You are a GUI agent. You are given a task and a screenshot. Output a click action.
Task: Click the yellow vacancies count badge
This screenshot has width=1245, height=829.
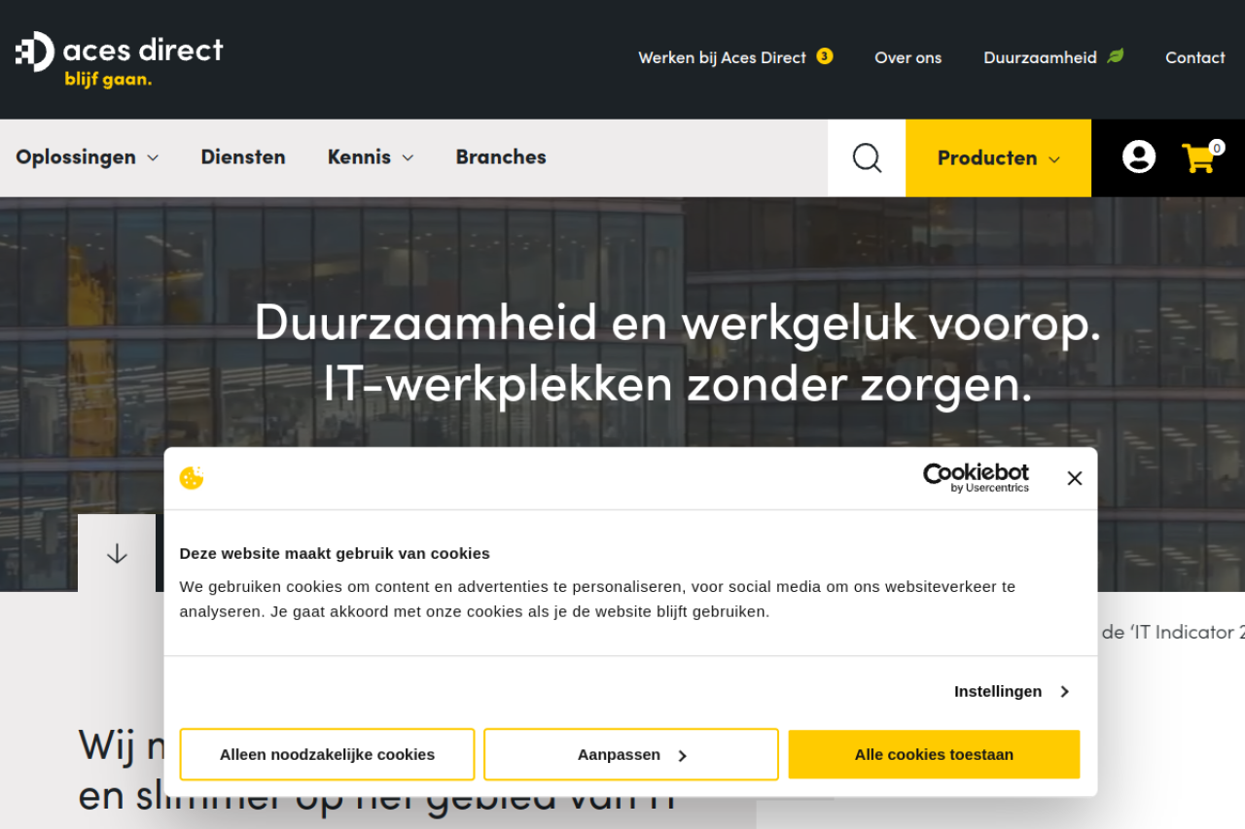(824, 56)
